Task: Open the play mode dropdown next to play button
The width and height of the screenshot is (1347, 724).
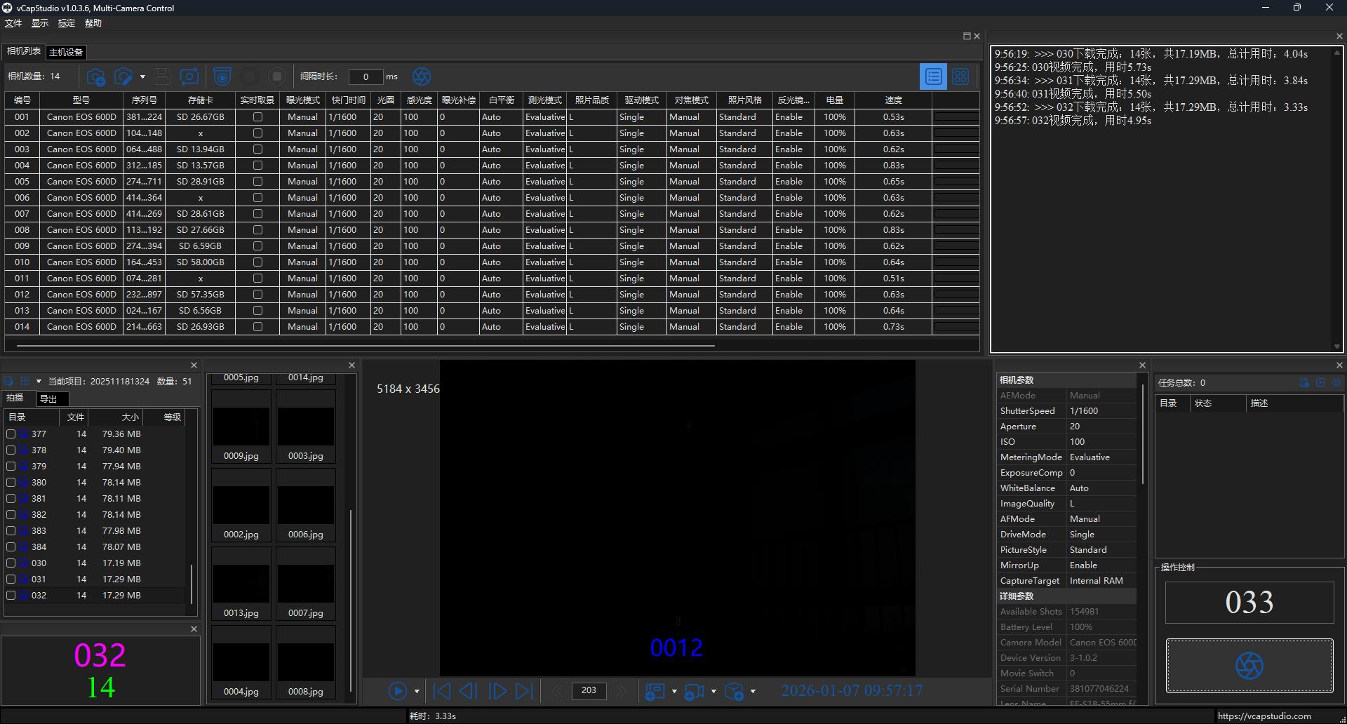Action: point(415,691)
